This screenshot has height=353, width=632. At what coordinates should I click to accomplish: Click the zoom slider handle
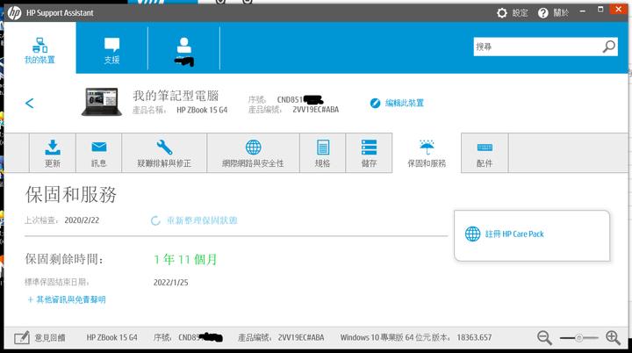[578, 338]
